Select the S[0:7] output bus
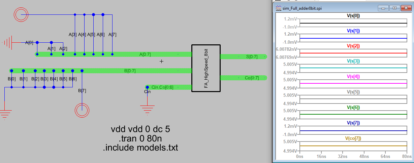Image resolution: width=414 pixels, height=163 pixels. (244, 56)
